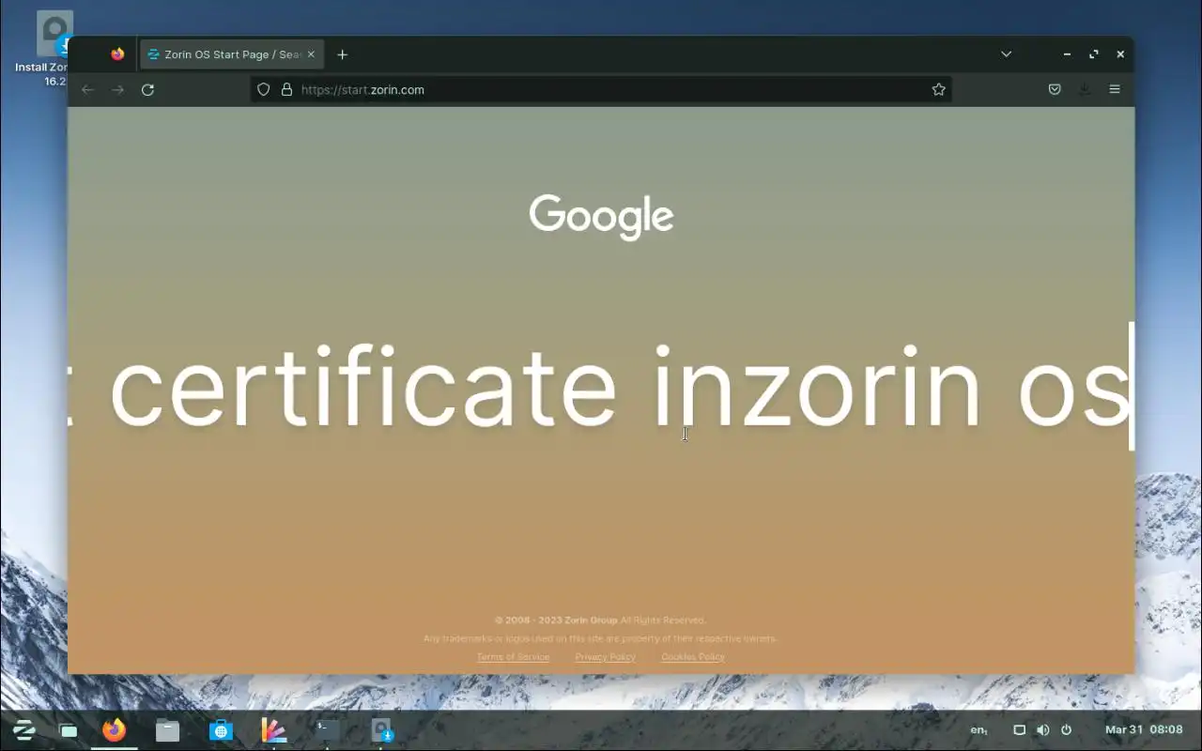Screen dimensions: 1202x751
Task: Open the display/network tray icon
Action: pyautogui.click(x=1019, y=730)
